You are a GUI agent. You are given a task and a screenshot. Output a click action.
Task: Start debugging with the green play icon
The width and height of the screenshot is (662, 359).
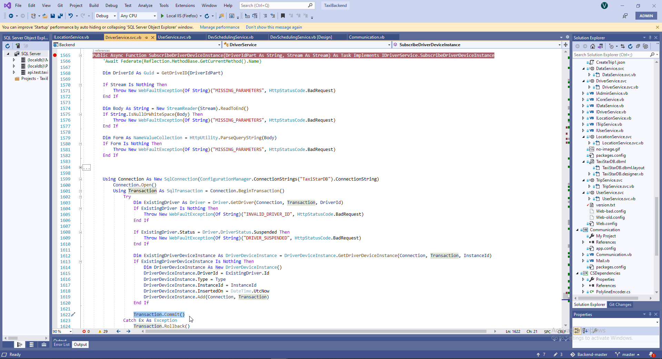click(162, 16)
